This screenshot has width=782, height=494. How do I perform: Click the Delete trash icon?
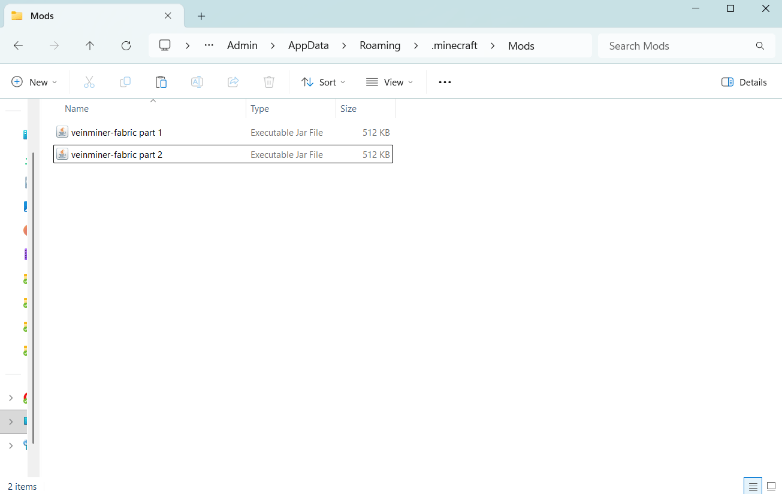(x=269, y=82)
